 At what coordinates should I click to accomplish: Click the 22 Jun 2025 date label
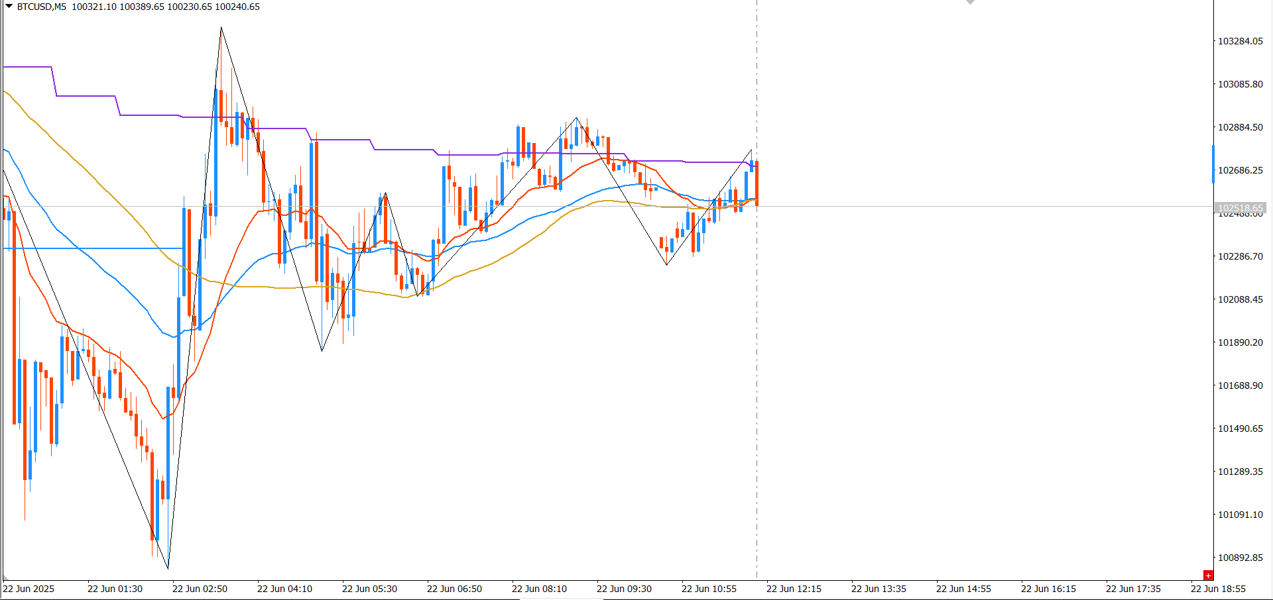click(x=29, y=589)
